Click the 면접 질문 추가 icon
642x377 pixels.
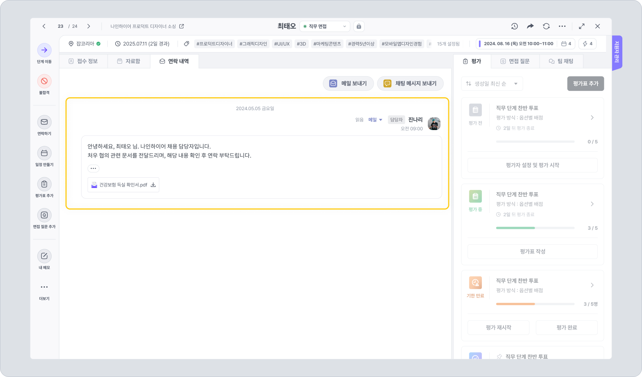click(x=44, y=215)
